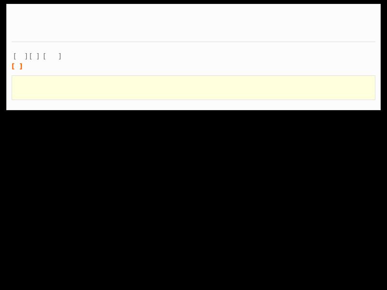Screen dimensions: 387x290
Task: Click the narrow middle gray bracketed link
Action: click(x=34, y=56)
